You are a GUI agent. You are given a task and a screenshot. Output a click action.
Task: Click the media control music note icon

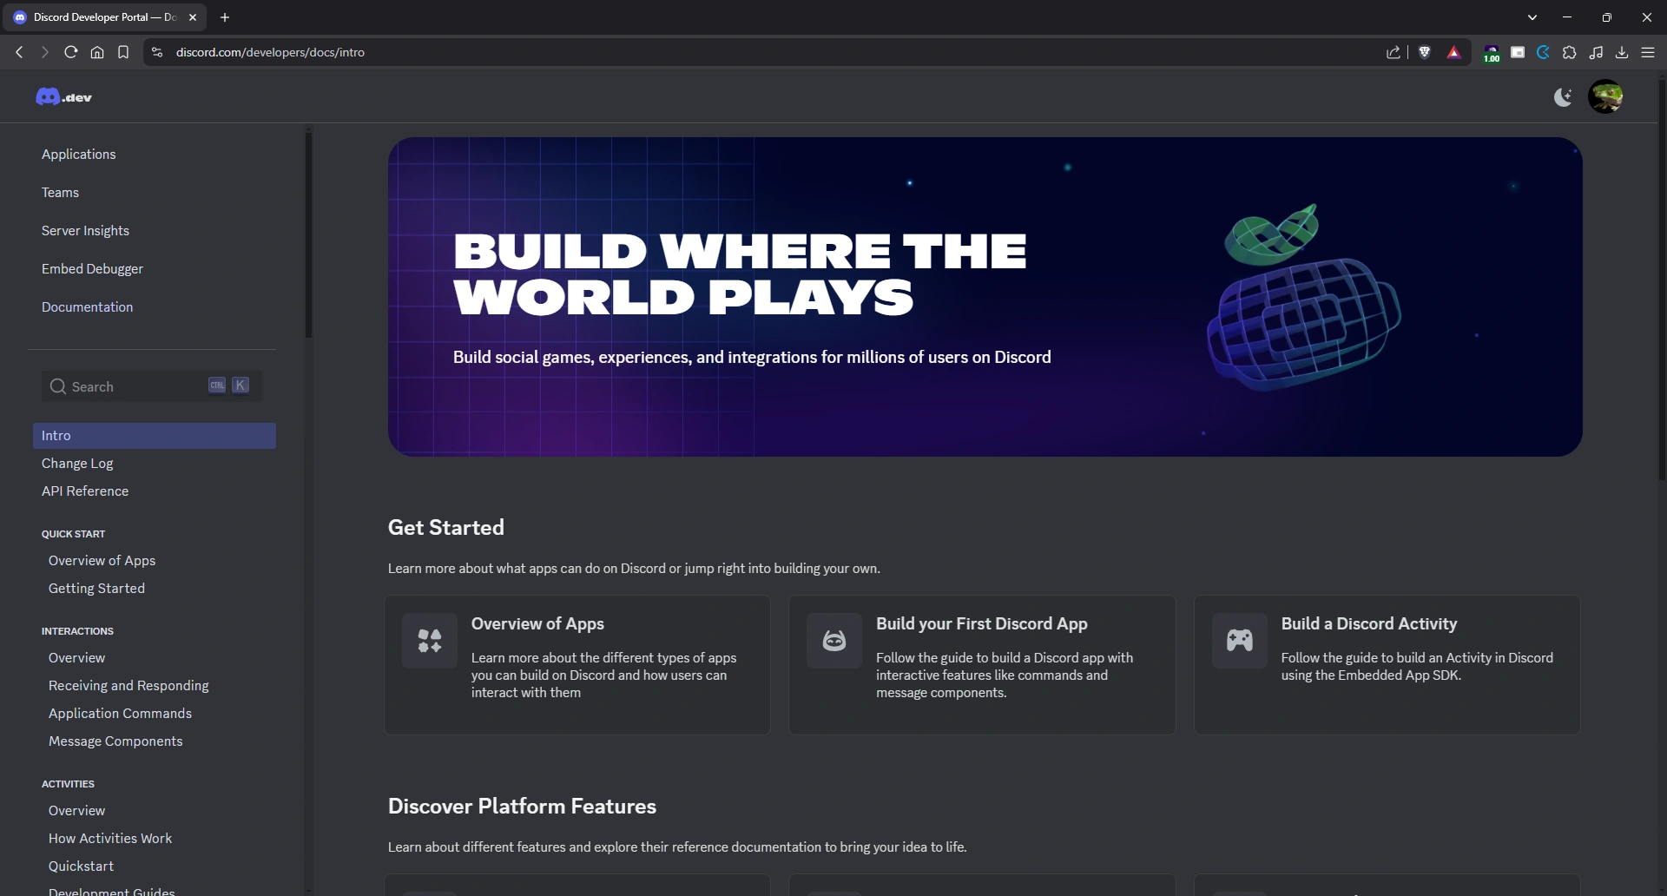[x=1596, y=52]
